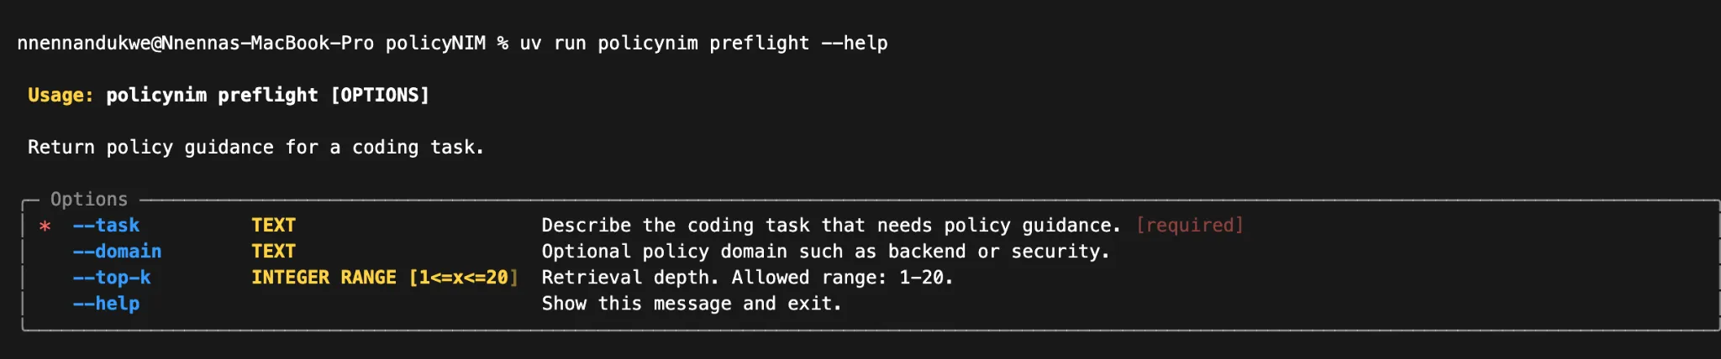Click the TEXT type label for --task
Image resolution: width=1721 pixels, height=359 pixels.
[273, 225]
